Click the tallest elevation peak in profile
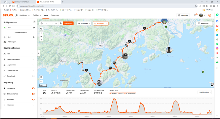220x119 pixels. [115, 99]
